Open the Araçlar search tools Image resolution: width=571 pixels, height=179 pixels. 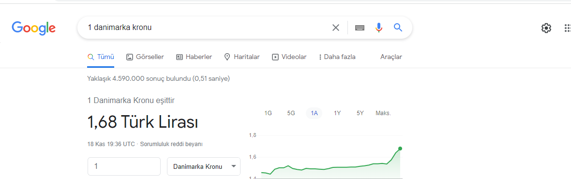coord(391,57)
